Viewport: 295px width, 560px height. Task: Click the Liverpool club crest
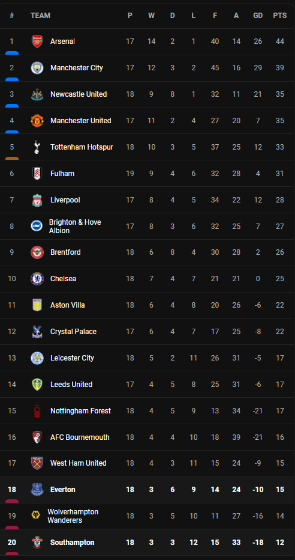tap(37, 200)
